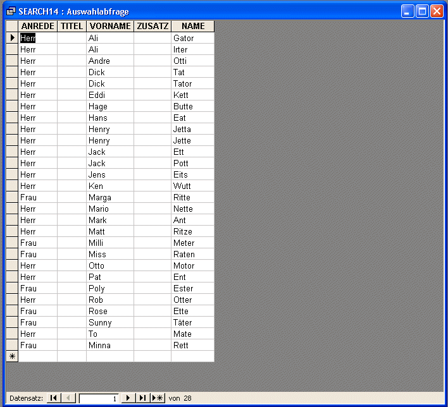
Task: Click the first name cell Eddi
Action: coord(110,95)
